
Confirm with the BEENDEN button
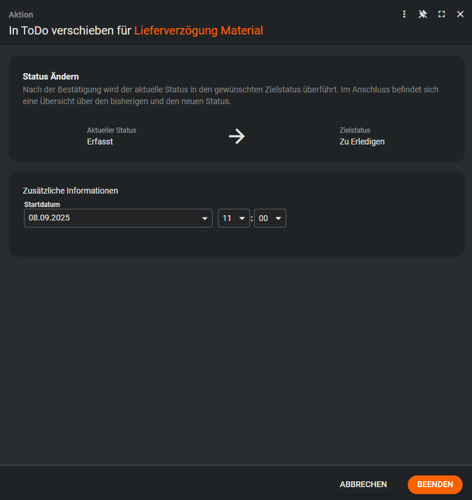[435, 484]
